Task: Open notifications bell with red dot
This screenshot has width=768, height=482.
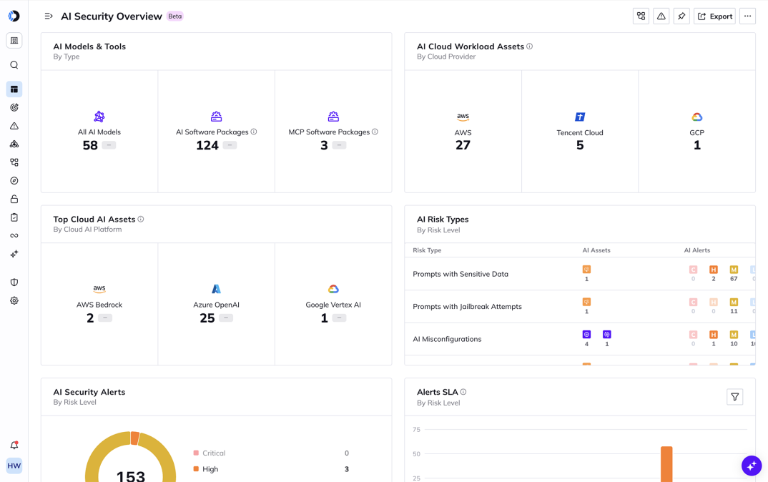Action: [14, 446]
